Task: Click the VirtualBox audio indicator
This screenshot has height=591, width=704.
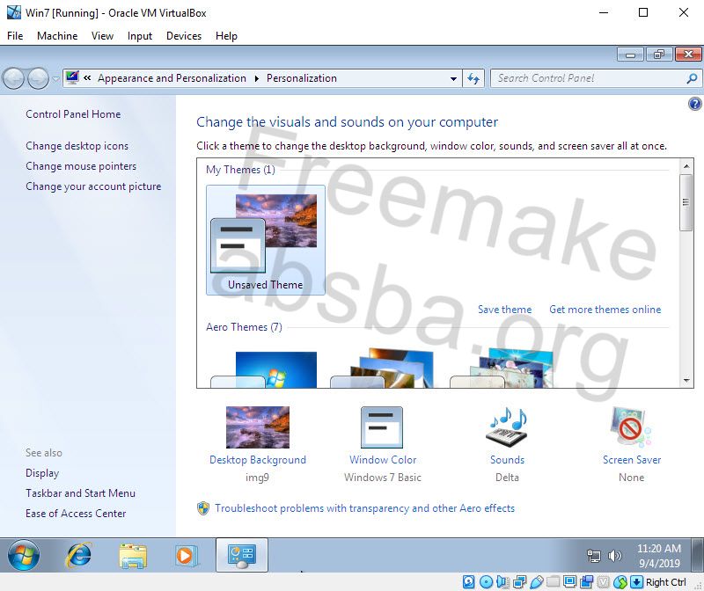Action: [502, 582]
